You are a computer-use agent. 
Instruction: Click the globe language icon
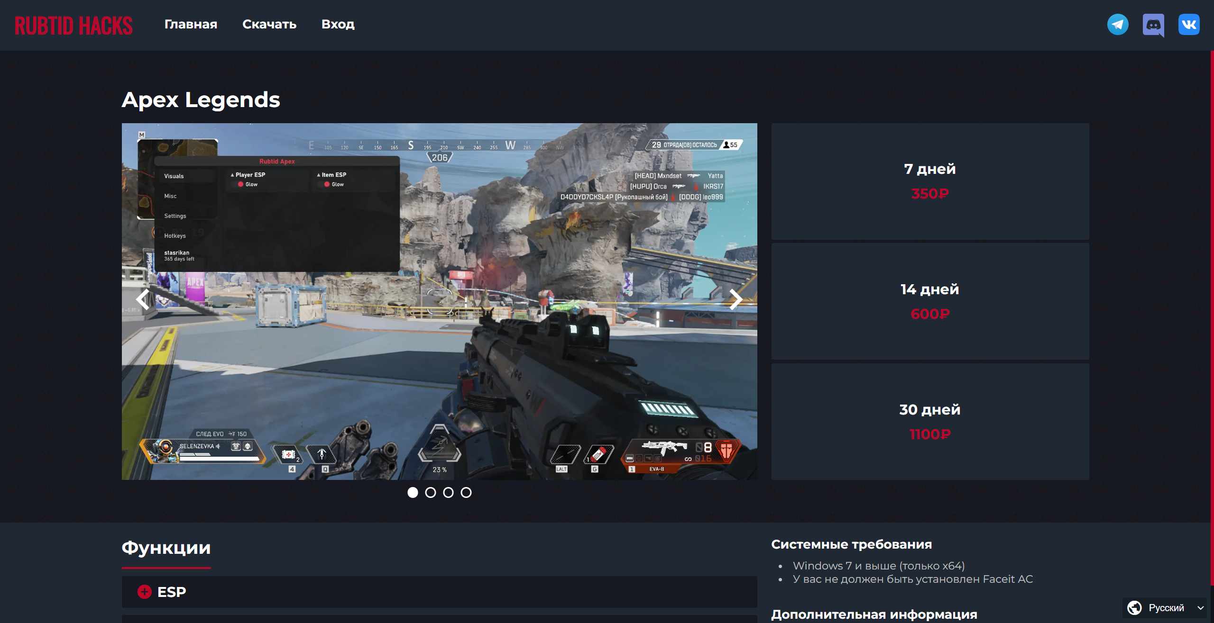[x=1134, y=608]
